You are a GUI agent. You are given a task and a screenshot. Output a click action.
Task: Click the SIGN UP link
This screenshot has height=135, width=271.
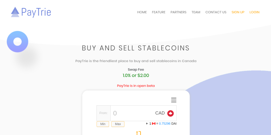coord(238,12)
